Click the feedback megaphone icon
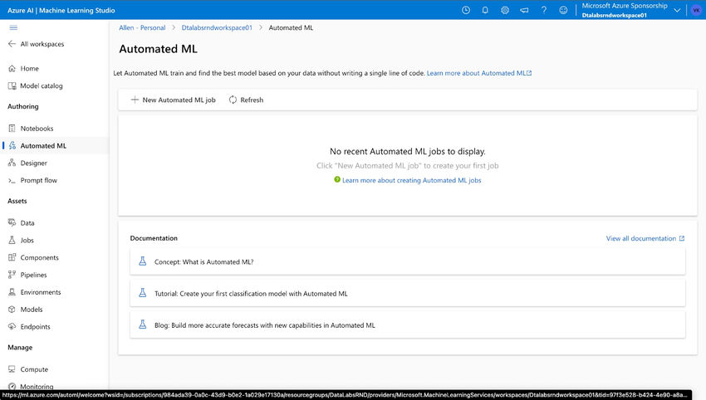This screenshot has height=400, width=706. click(x=524, y=10)
